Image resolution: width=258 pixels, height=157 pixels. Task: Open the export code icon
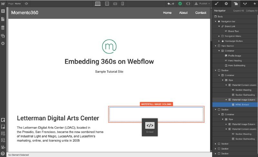click(188, 4)
